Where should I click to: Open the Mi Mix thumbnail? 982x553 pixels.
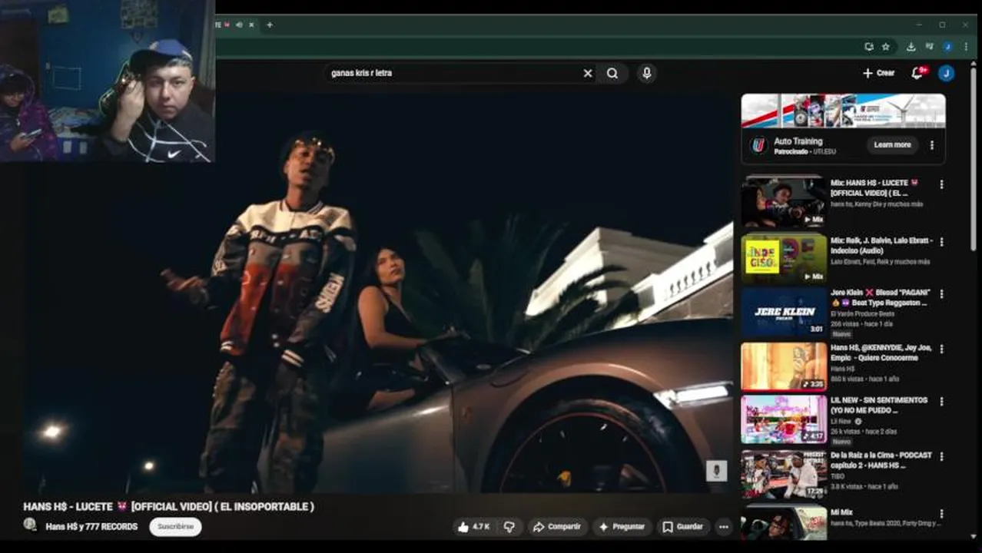[784, 522]
